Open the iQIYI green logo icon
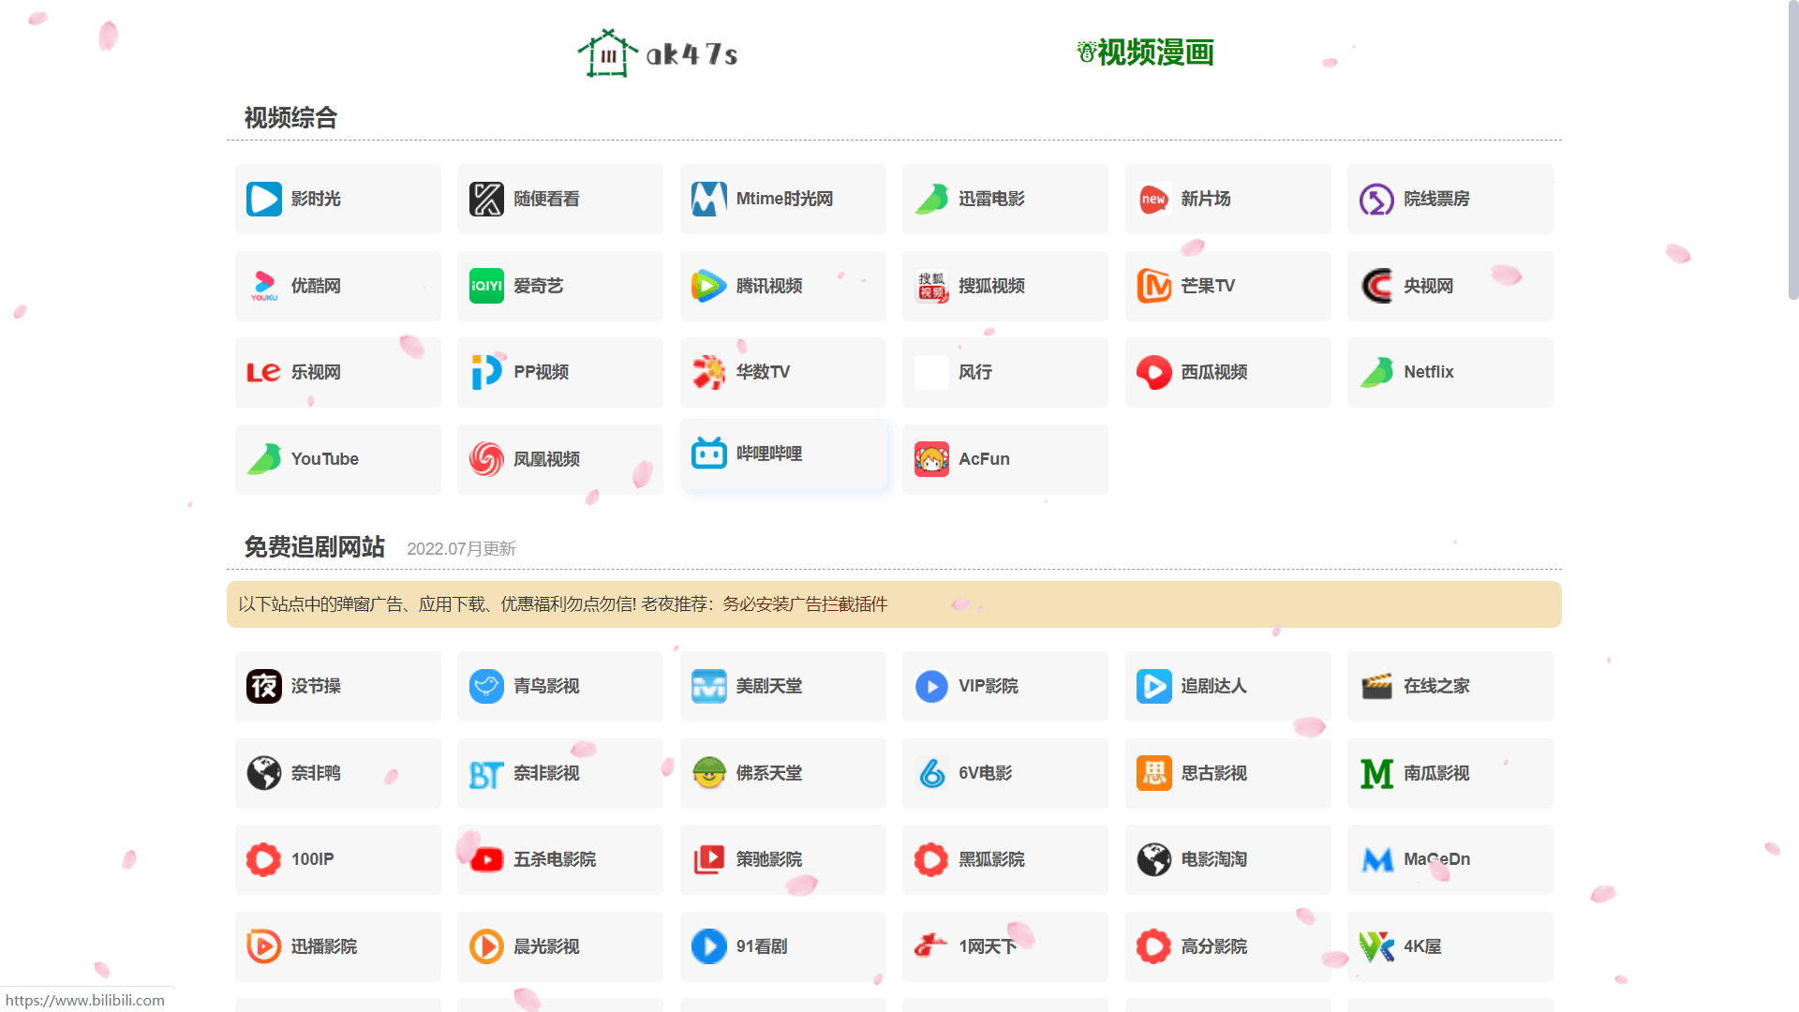This screenshot has height=1012, width=1799. point(486,286)
